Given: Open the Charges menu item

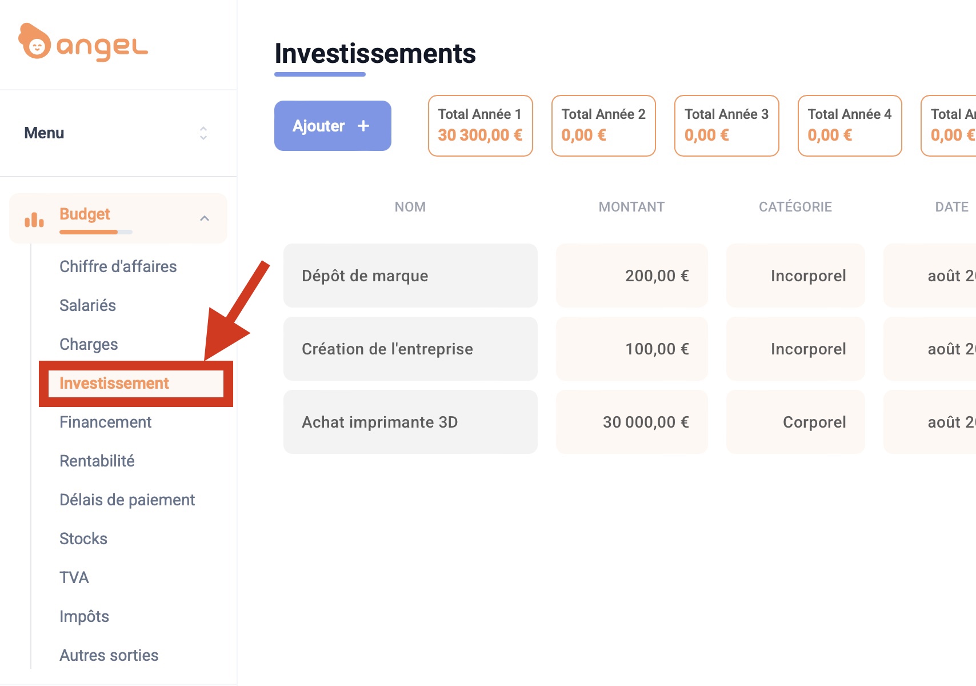Looking at the screenshot, I should (89, 344).
